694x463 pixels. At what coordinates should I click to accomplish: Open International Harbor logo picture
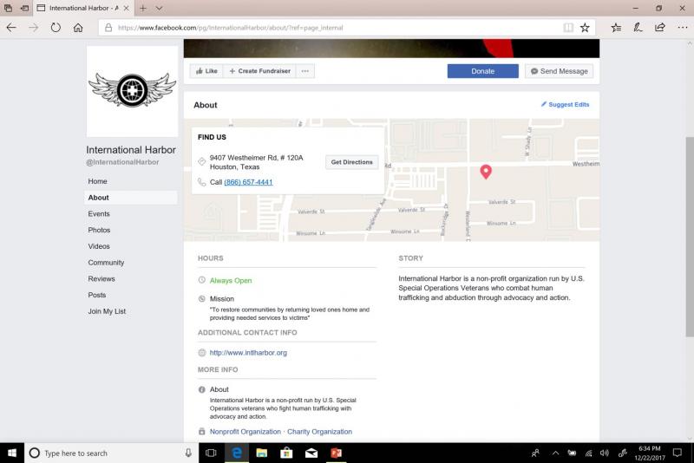coord(133,91)
